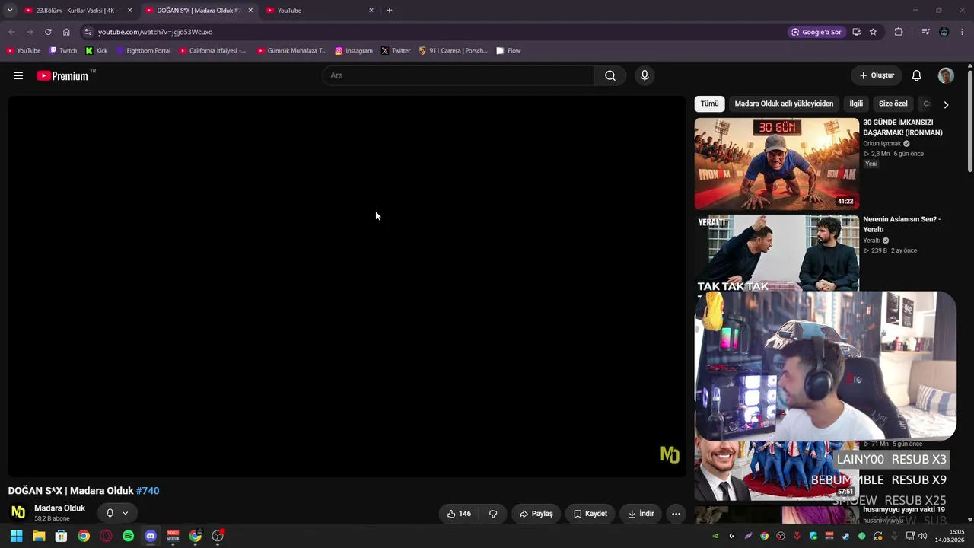Install app icon in address bar
The width and height of the screenshot is (974, 548).
[x=856, y=32]
